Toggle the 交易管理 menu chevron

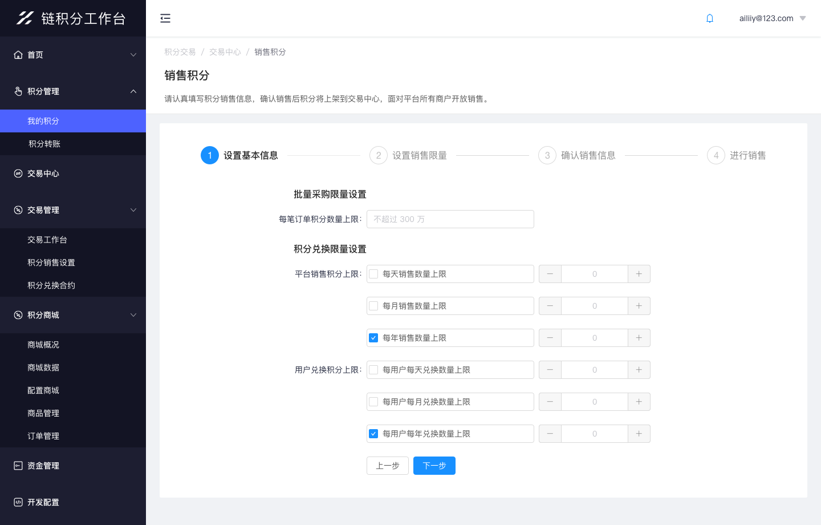click(x=133, y=210)
